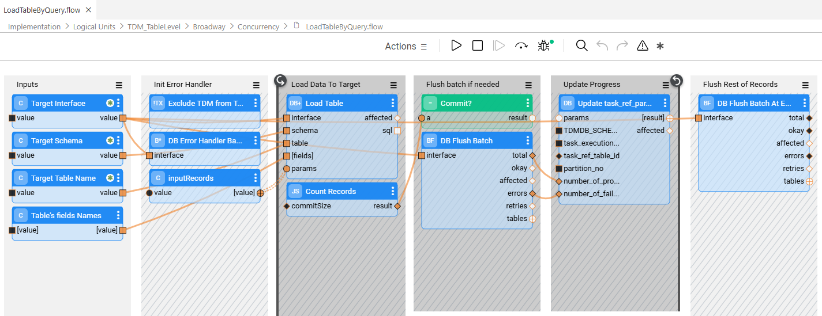822x316 pixels.
Task: Select the Count Records result output port
Action: (x=397, y=206)
